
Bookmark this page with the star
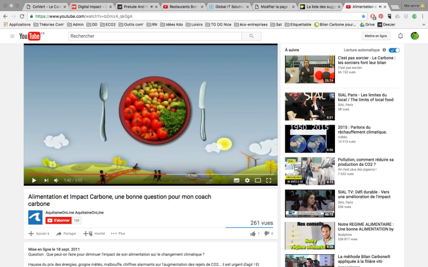[363, 16]
